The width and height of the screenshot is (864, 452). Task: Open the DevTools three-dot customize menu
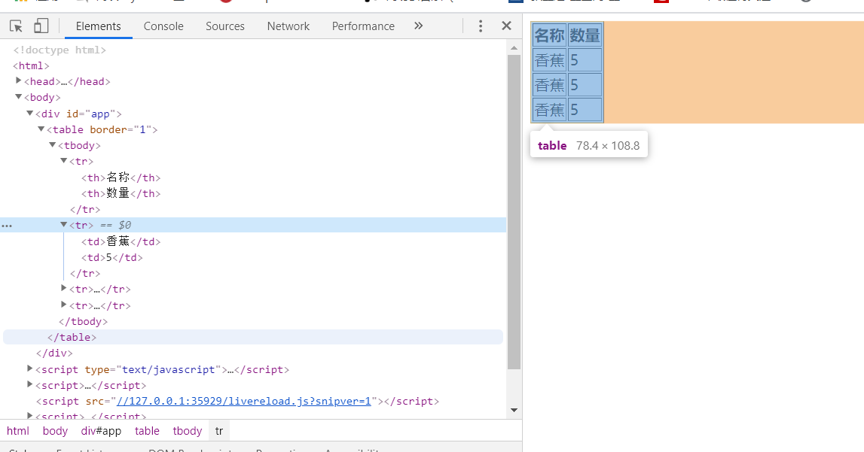point(481,26)
